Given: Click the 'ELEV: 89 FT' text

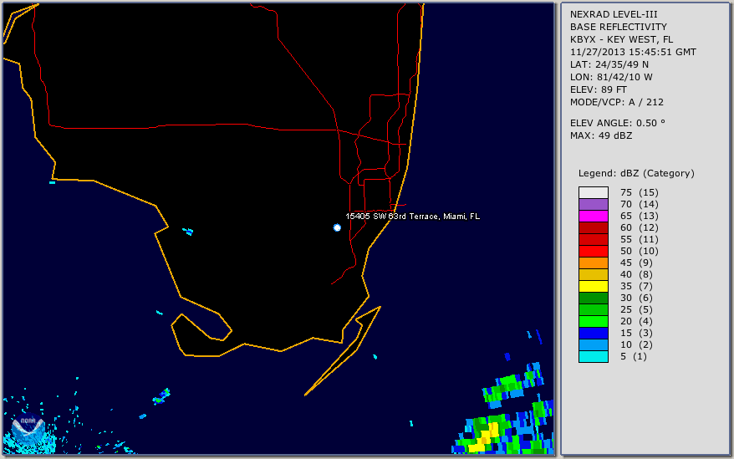Looking at the screenshot, I should tap(599, 89).
